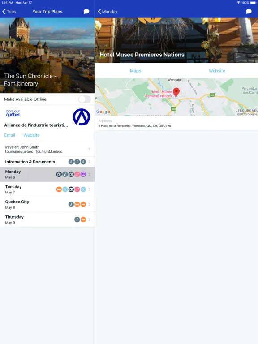
Task: Tap the rightmost orange bed icon in Quebec City row
Action: 83,204
